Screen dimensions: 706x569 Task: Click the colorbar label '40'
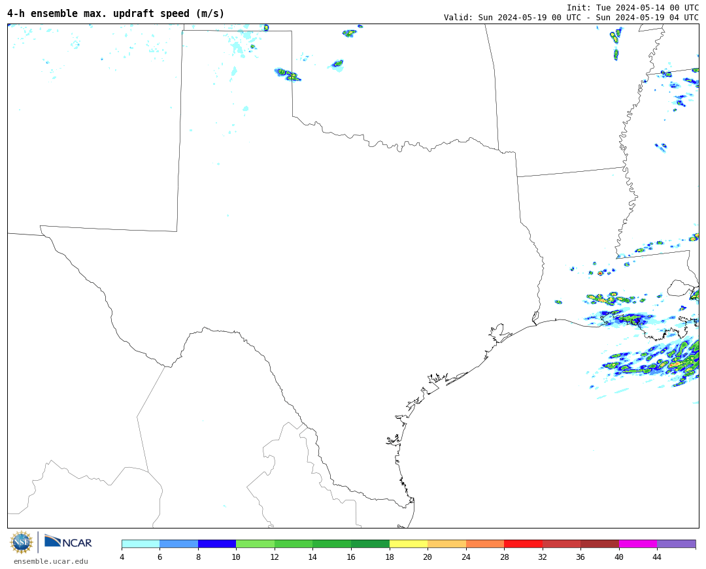(x=619, y=557)
